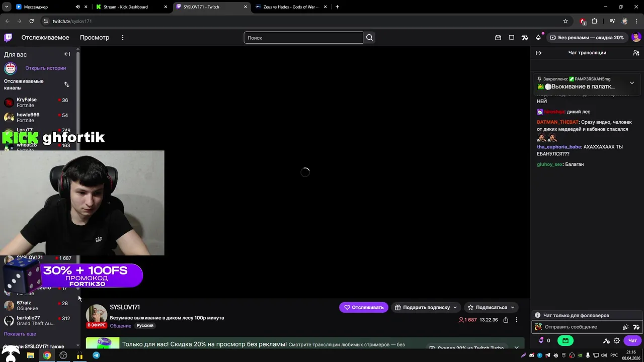Click the Русский language tag
Image resolution: width=644 pixels, height=362 pixels.
tap(145, 326)
